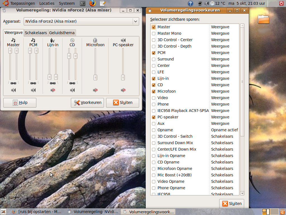Unmute the Microfoon channel
The image size is (286, 215).
click(95, 90)
